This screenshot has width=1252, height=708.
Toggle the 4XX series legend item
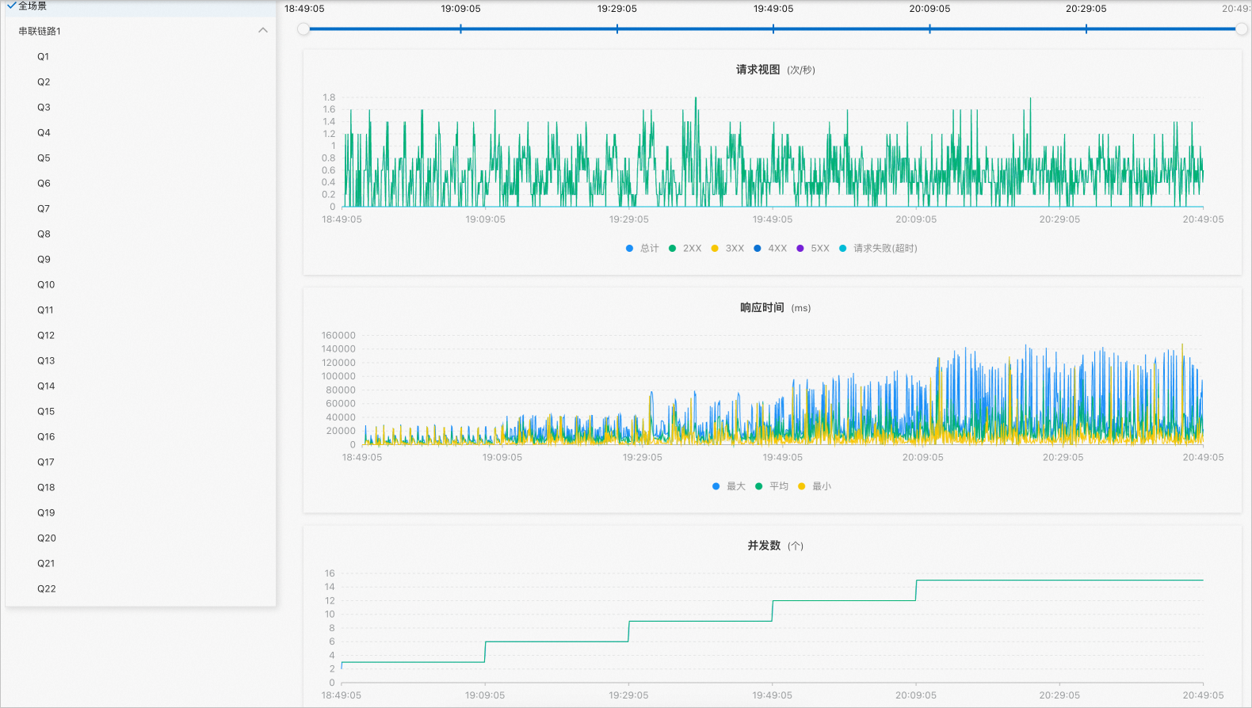pos(771,249)
